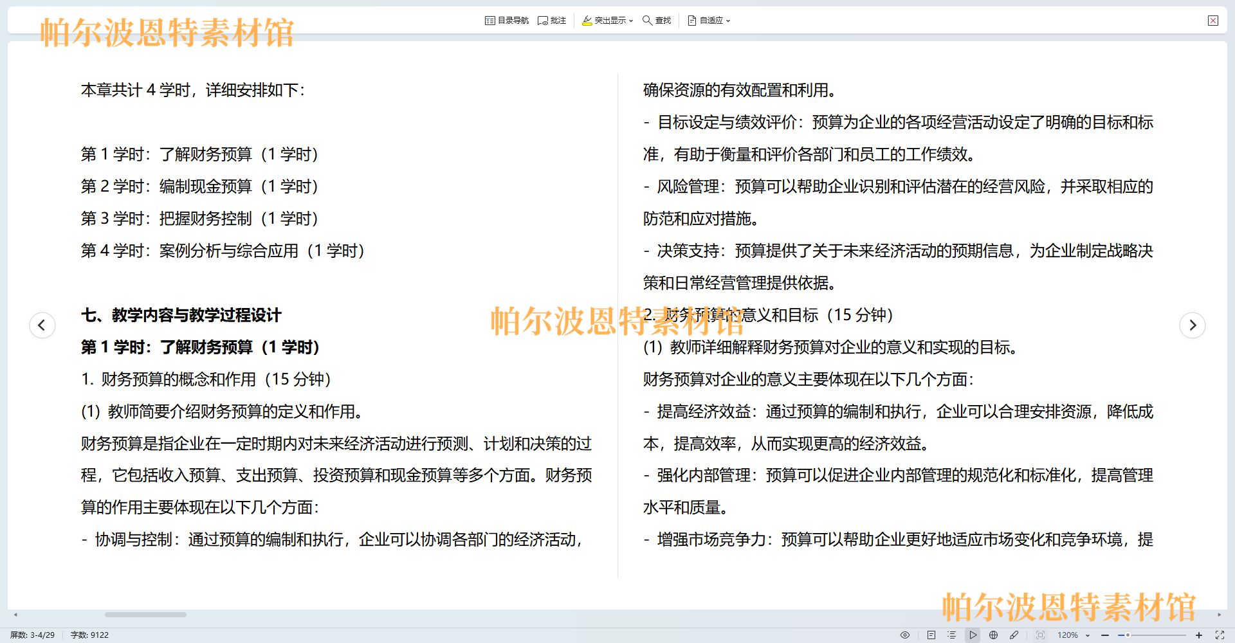Click the fit page frame icon

click(x=1041, y=635)
